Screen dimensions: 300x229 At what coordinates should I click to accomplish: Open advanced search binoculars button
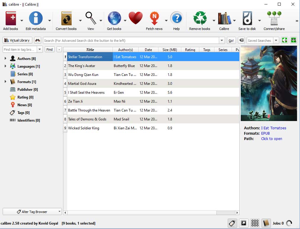(38, 40)
